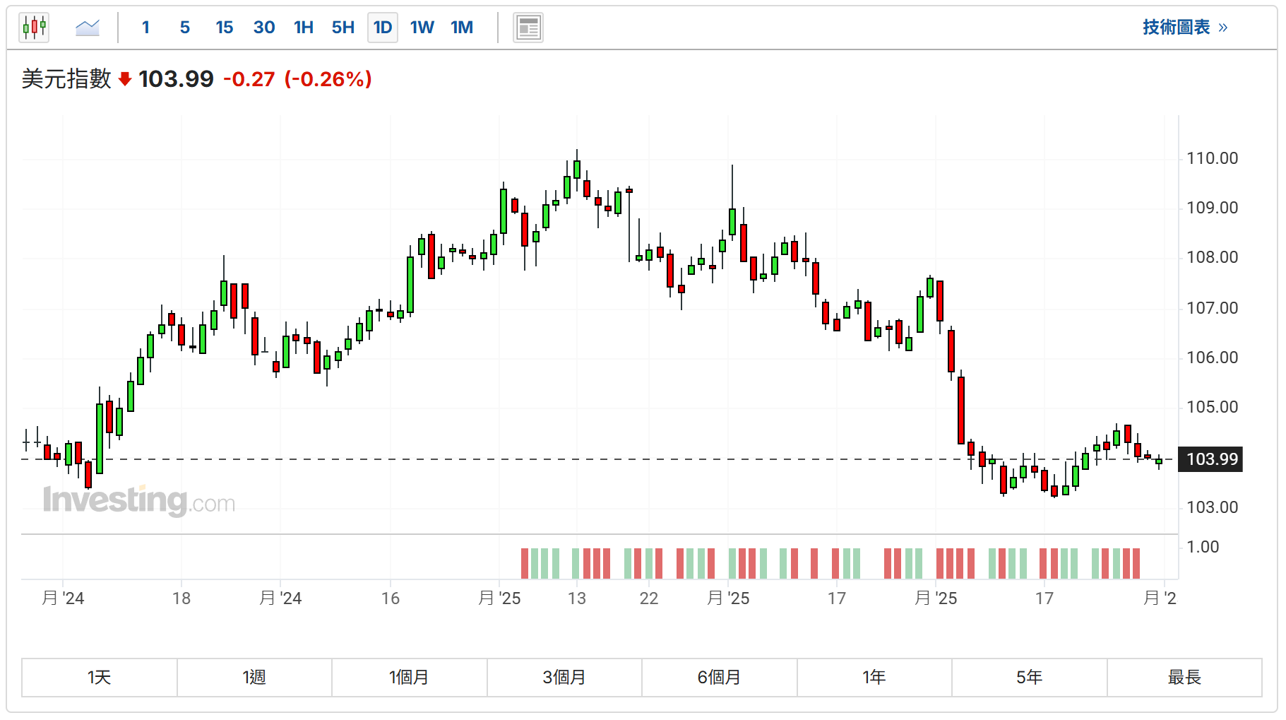Click the 110.00 price axis label
The height and width of the screenshot is (720, 1286).
coord(1212,158)
